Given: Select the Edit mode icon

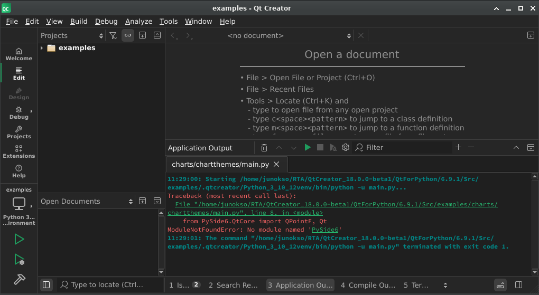Looking at the screenshot, I should (19, 73).
